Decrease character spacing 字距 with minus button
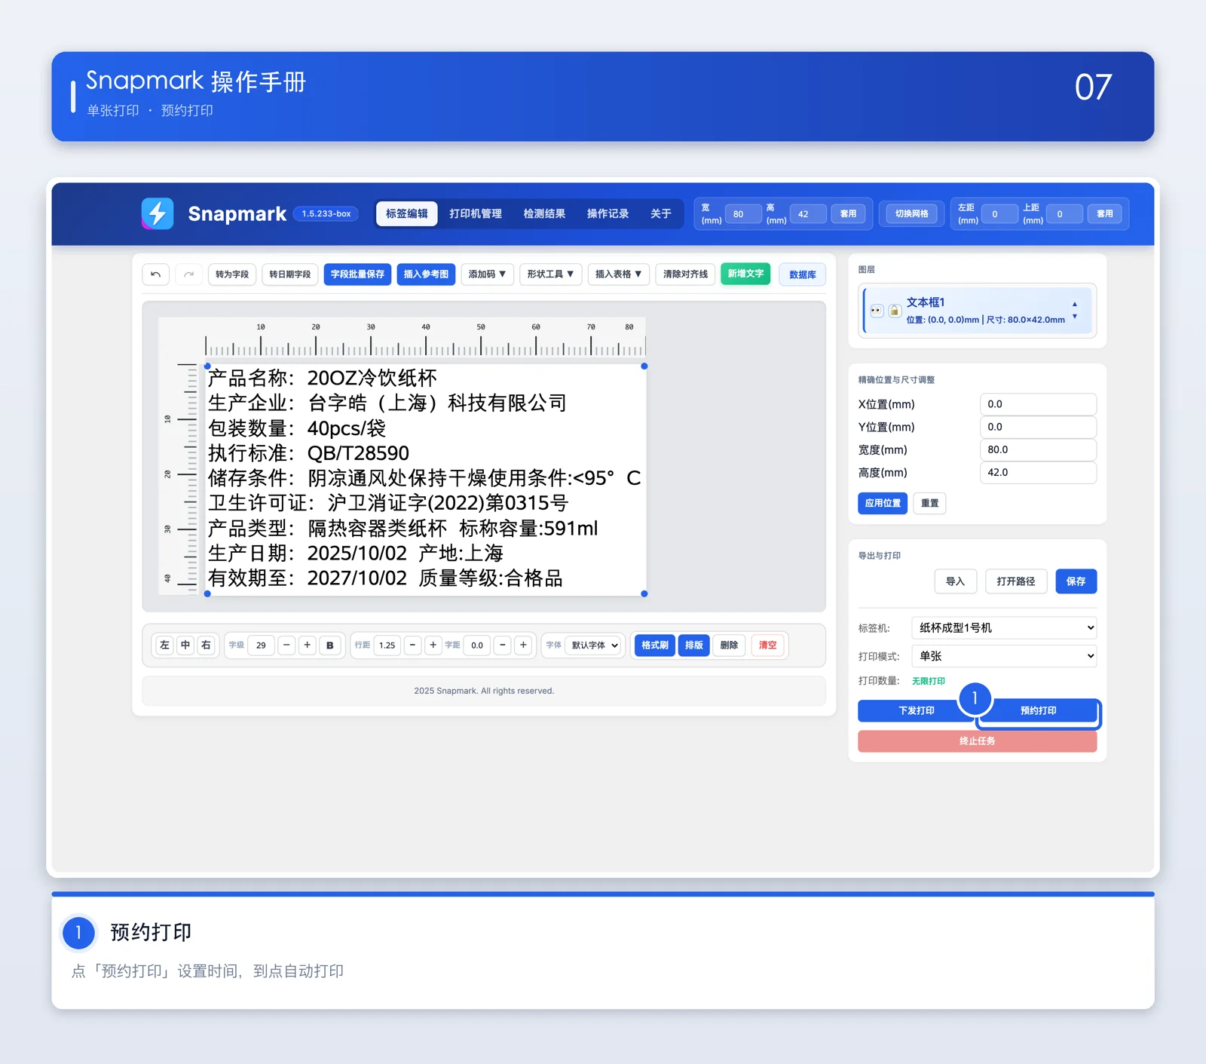 coord(503,645)
